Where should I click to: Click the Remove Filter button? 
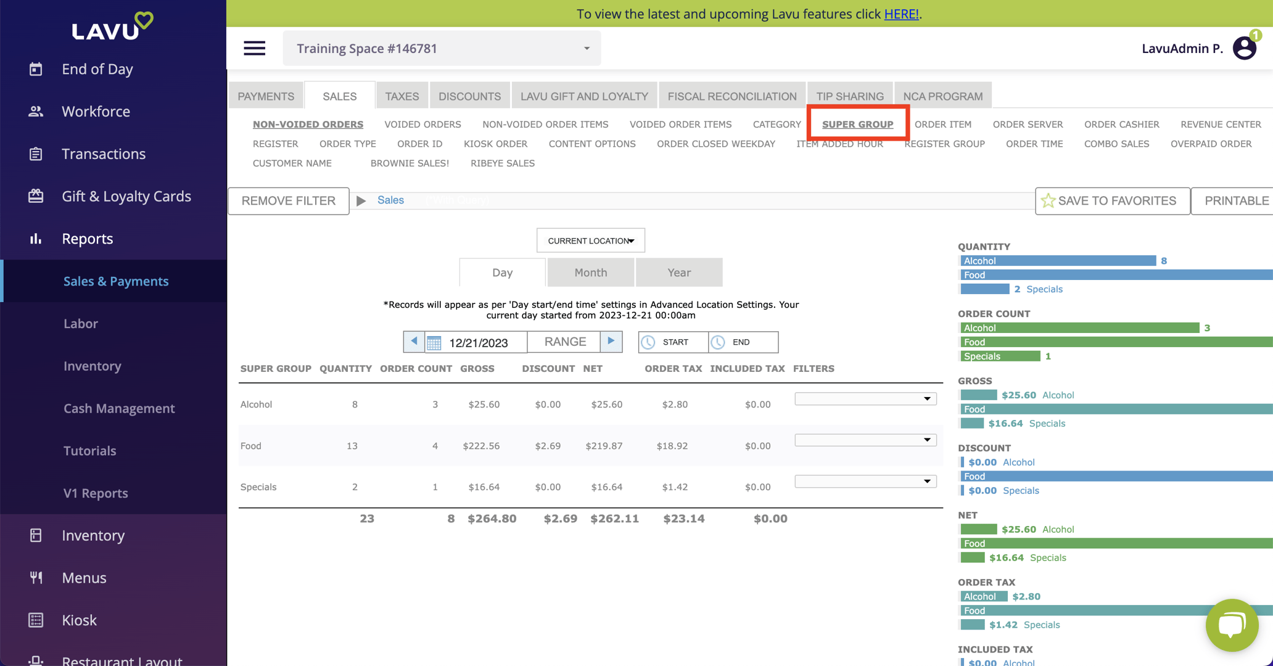click(x=289, y=201)
